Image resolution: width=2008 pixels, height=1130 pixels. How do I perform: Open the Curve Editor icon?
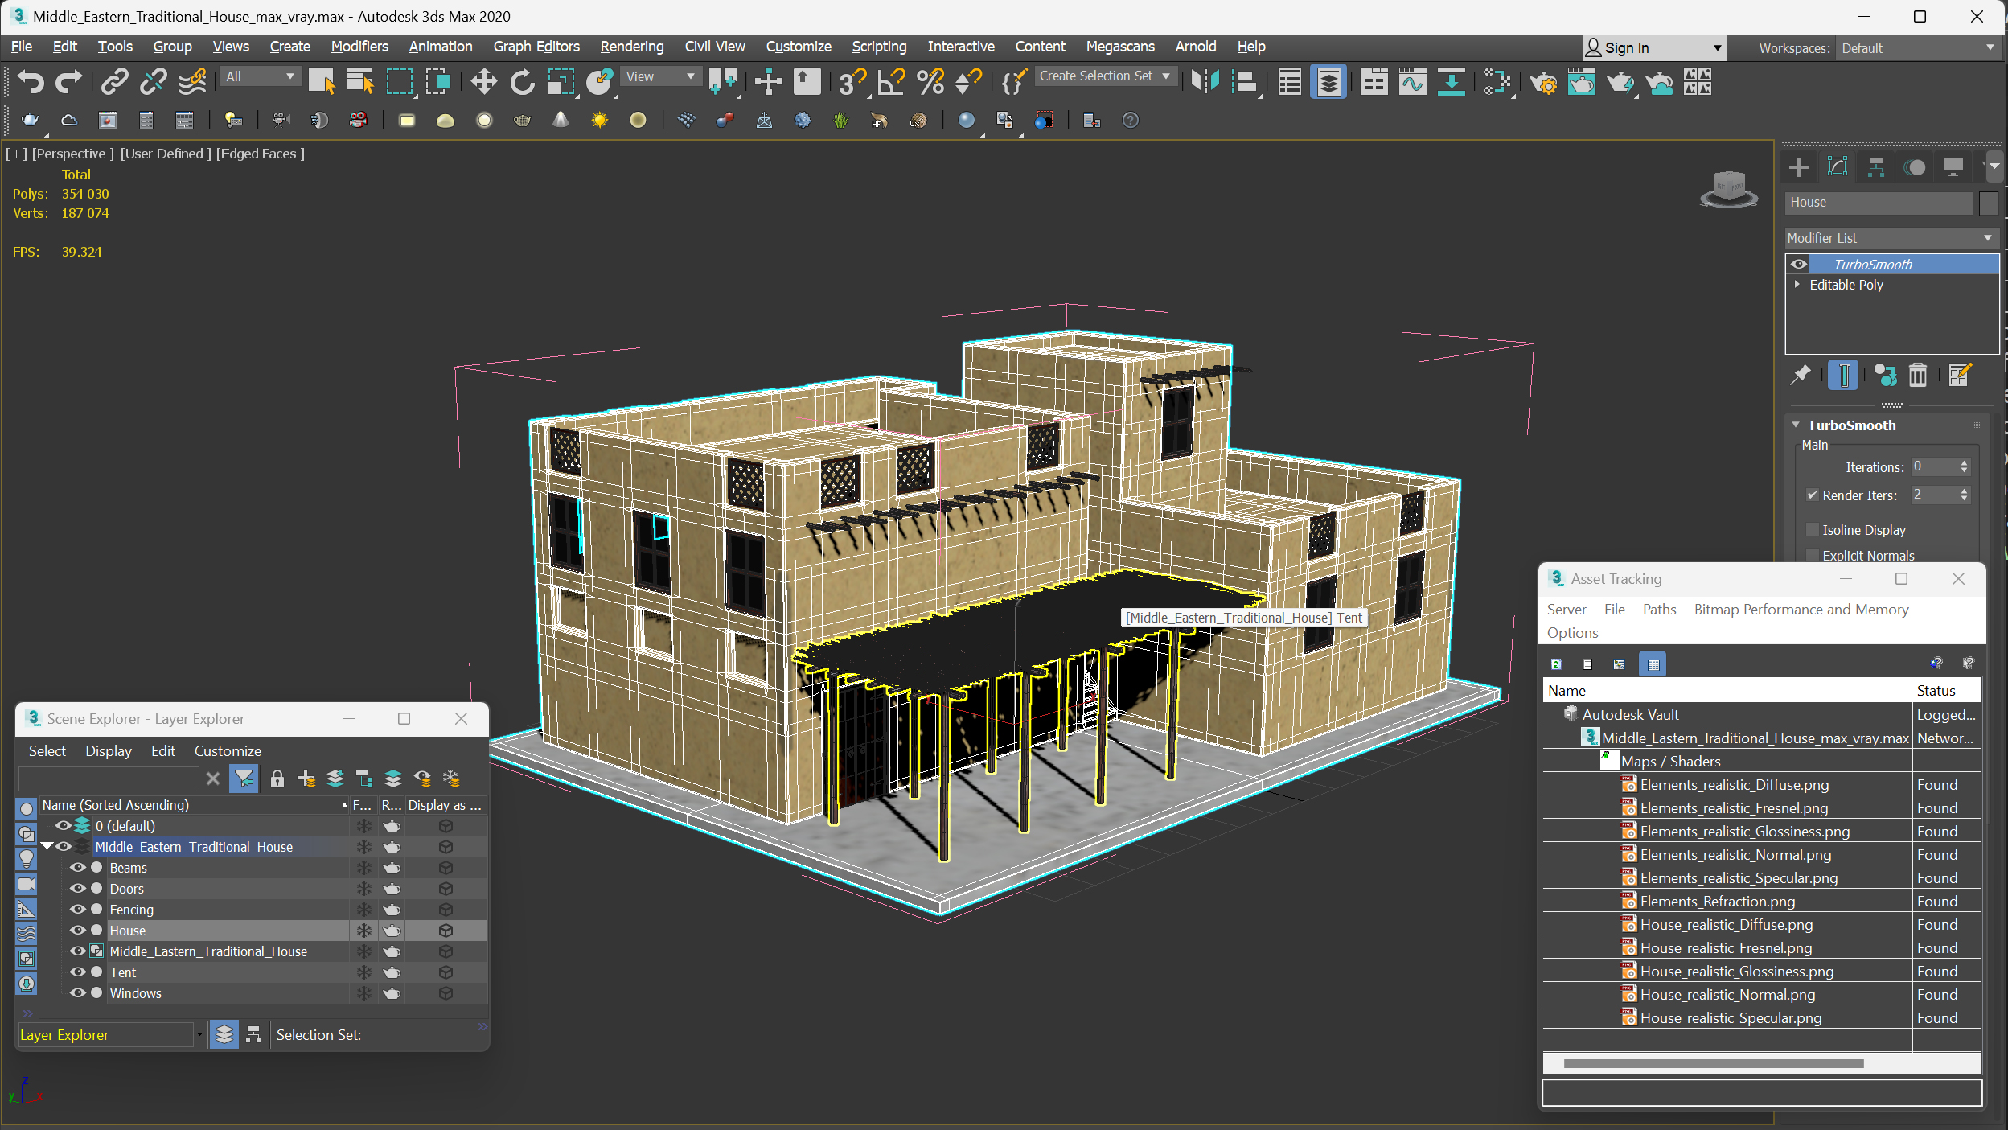pyautogui.click(x=1412, y=81)
